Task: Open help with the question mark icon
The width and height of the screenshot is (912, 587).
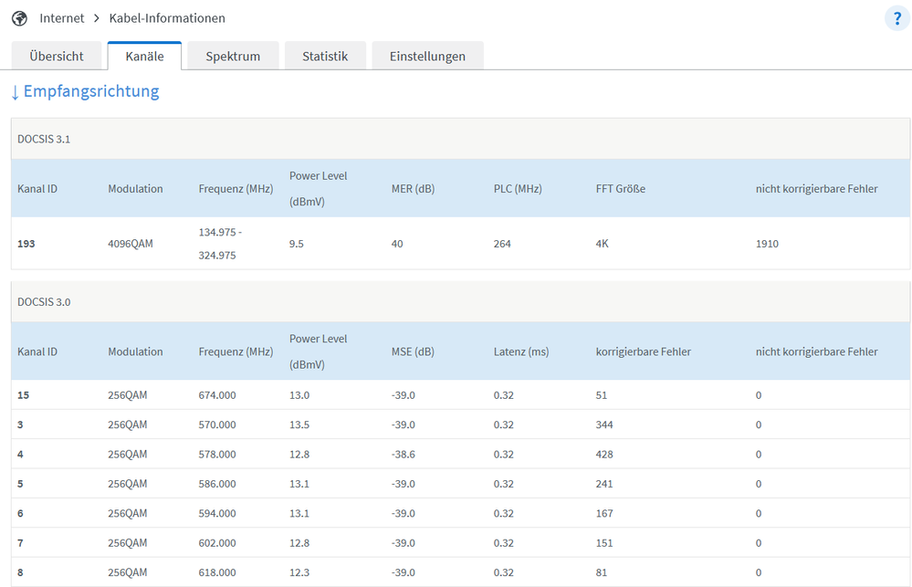Action: 896,18
